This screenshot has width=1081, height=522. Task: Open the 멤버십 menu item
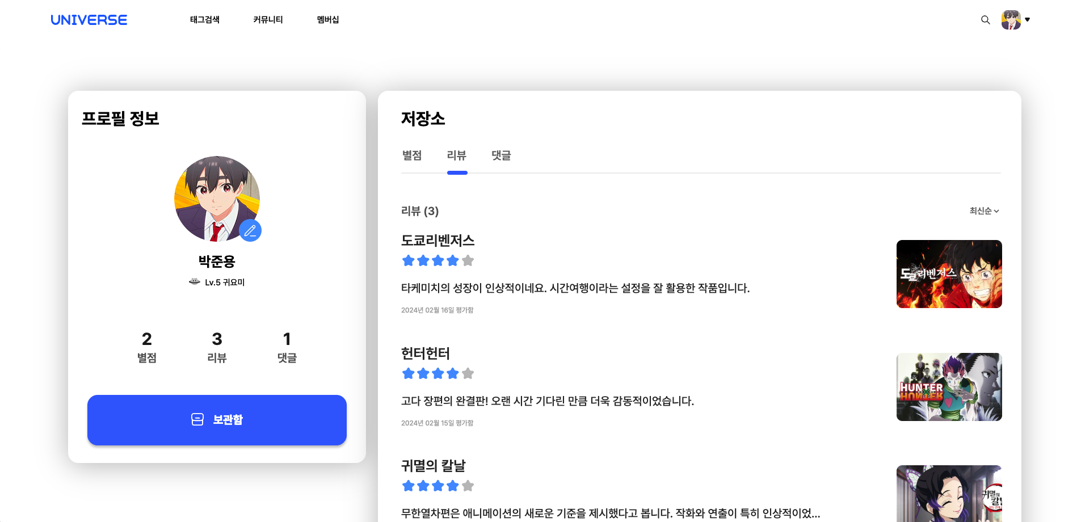coord(328,20)
